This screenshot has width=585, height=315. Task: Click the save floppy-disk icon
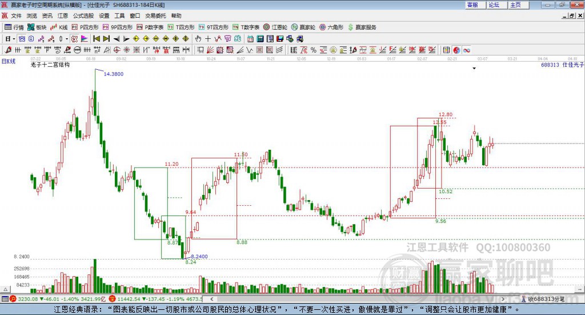point(280,39)
